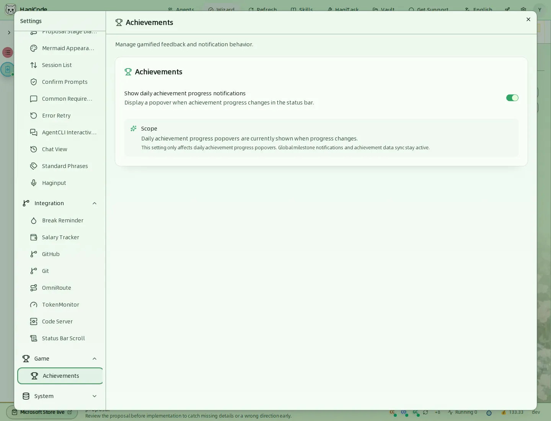Click the +8 indicator in status bar
The image size is (551, 421).
437,412
